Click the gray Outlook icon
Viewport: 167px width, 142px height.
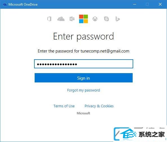[72, 19]
